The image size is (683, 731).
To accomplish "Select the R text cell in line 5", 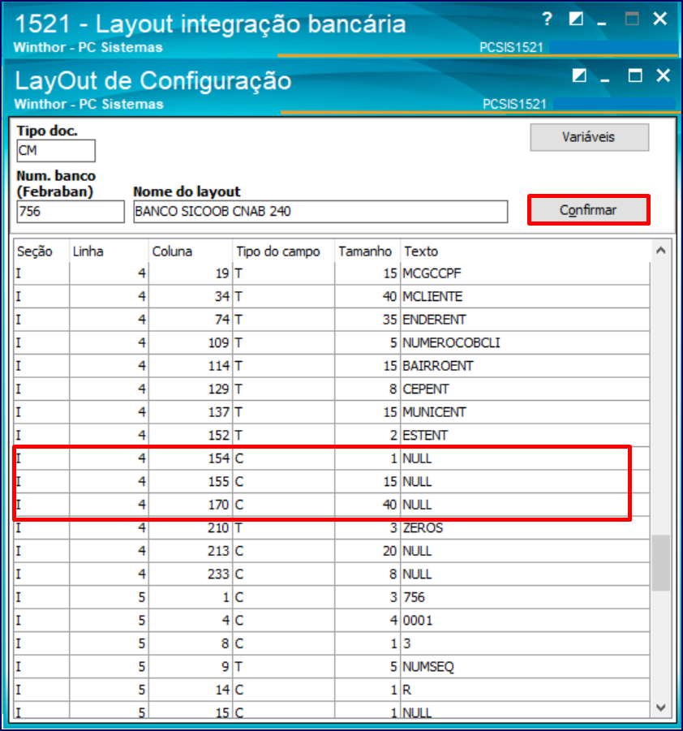I will pos(525,690).
